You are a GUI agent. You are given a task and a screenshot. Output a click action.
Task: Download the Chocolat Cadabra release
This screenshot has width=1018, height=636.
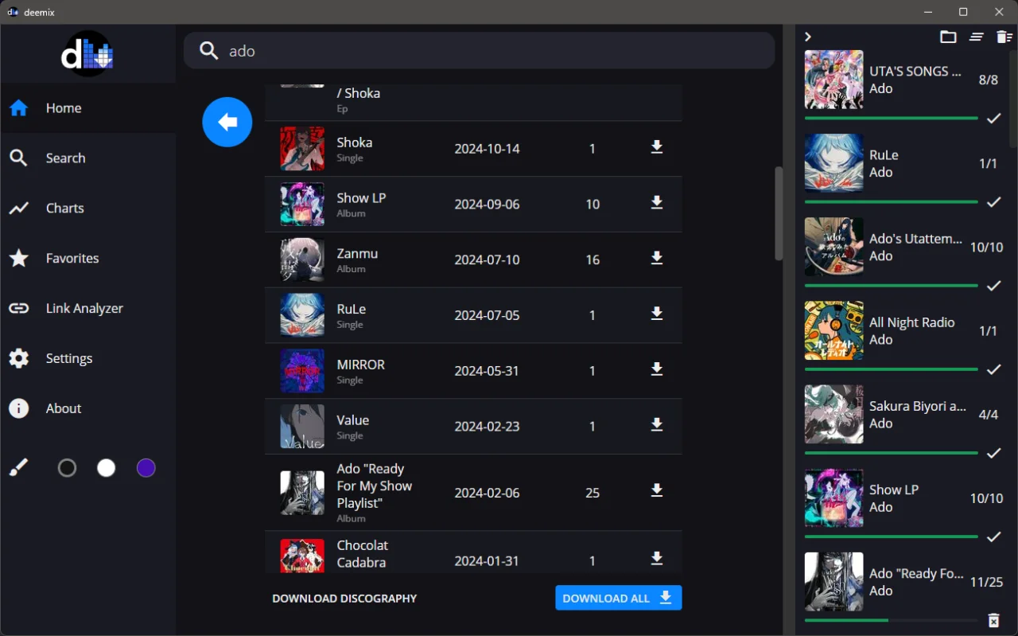pyautogui.click(x=657, y=559)
